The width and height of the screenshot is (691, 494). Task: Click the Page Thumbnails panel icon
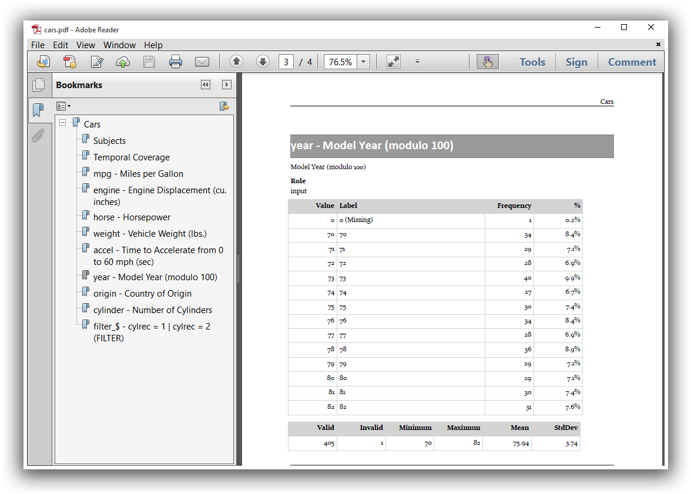39,85
